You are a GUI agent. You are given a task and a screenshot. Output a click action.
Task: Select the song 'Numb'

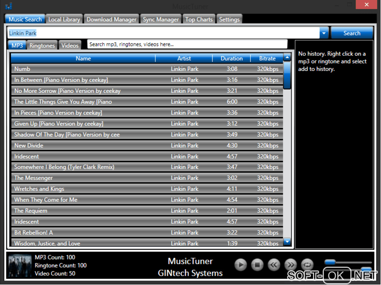click(147, 69)
